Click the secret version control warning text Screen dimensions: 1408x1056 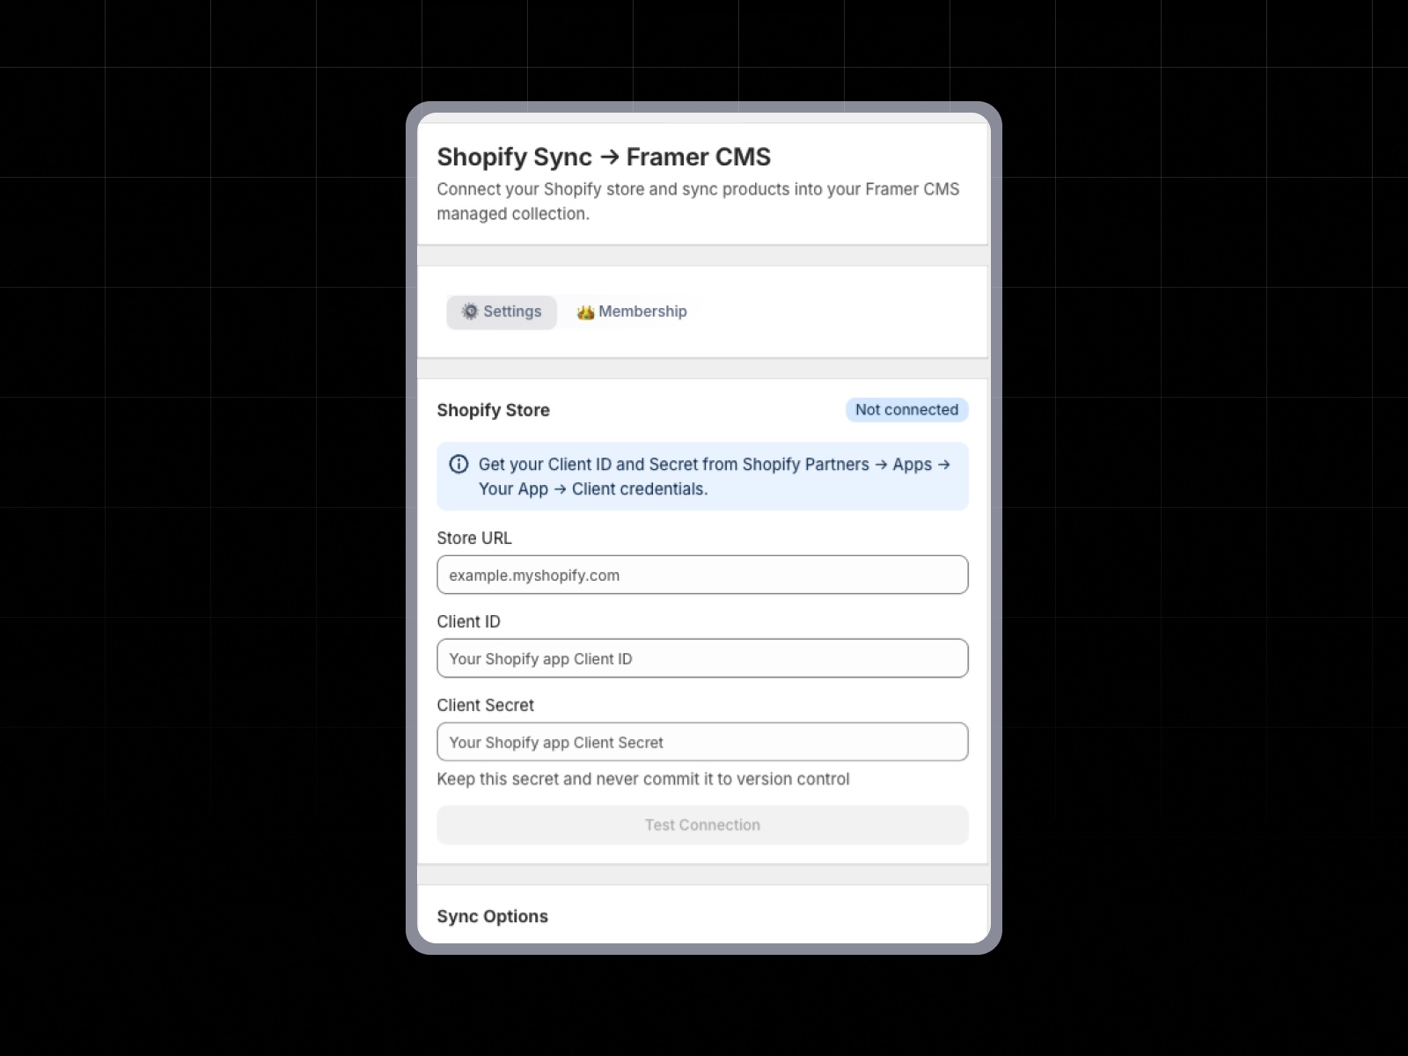coord(643,779)
